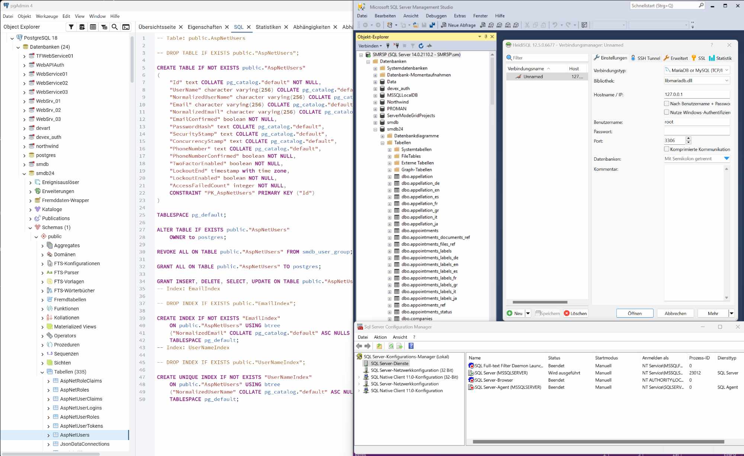Viewport: 744px width, 456px height.
Task: Click the disconnect plug icon in SSMS Objekt-Explorer
Action: click(x=396, y=46)
